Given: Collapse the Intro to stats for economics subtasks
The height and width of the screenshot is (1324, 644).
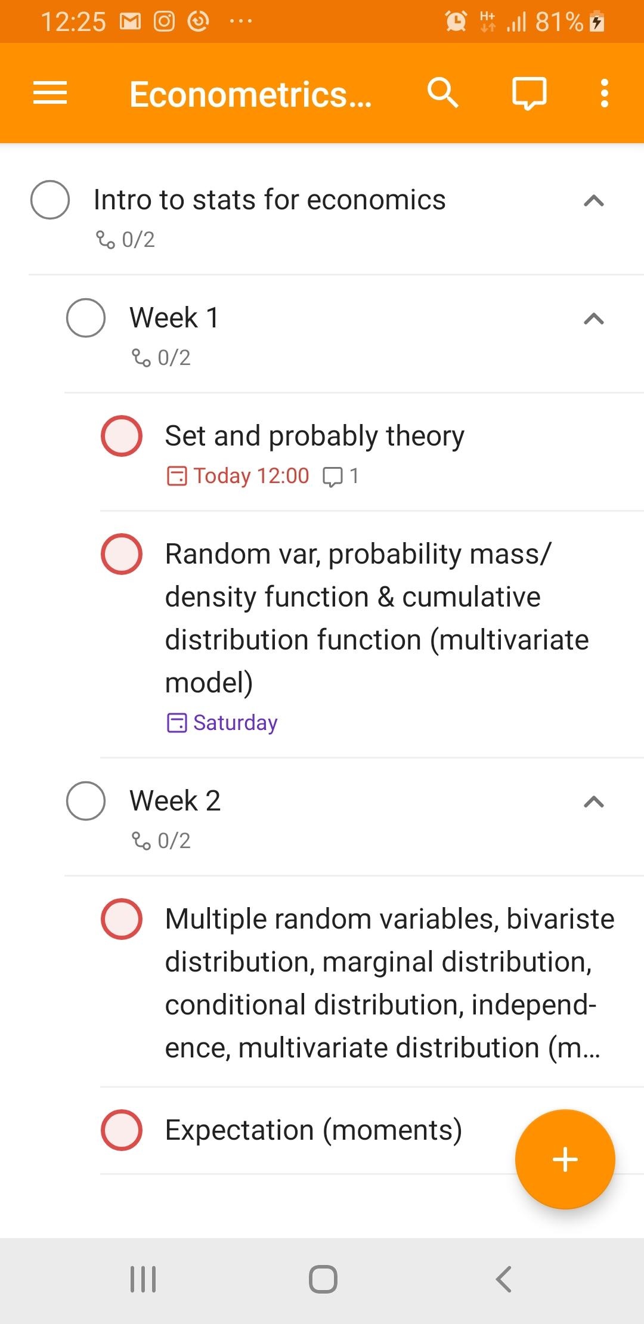Looking at the screenshot, I should click(x=594, y=201).
